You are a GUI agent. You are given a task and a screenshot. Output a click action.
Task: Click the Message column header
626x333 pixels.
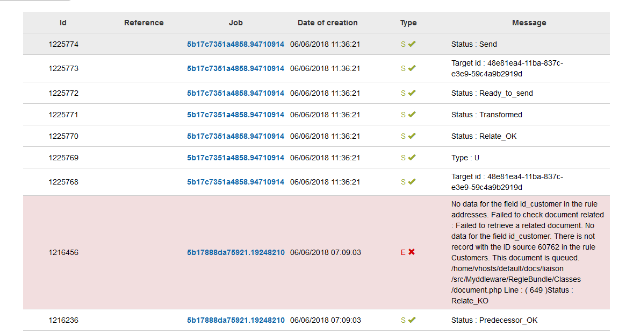point(529,23)
